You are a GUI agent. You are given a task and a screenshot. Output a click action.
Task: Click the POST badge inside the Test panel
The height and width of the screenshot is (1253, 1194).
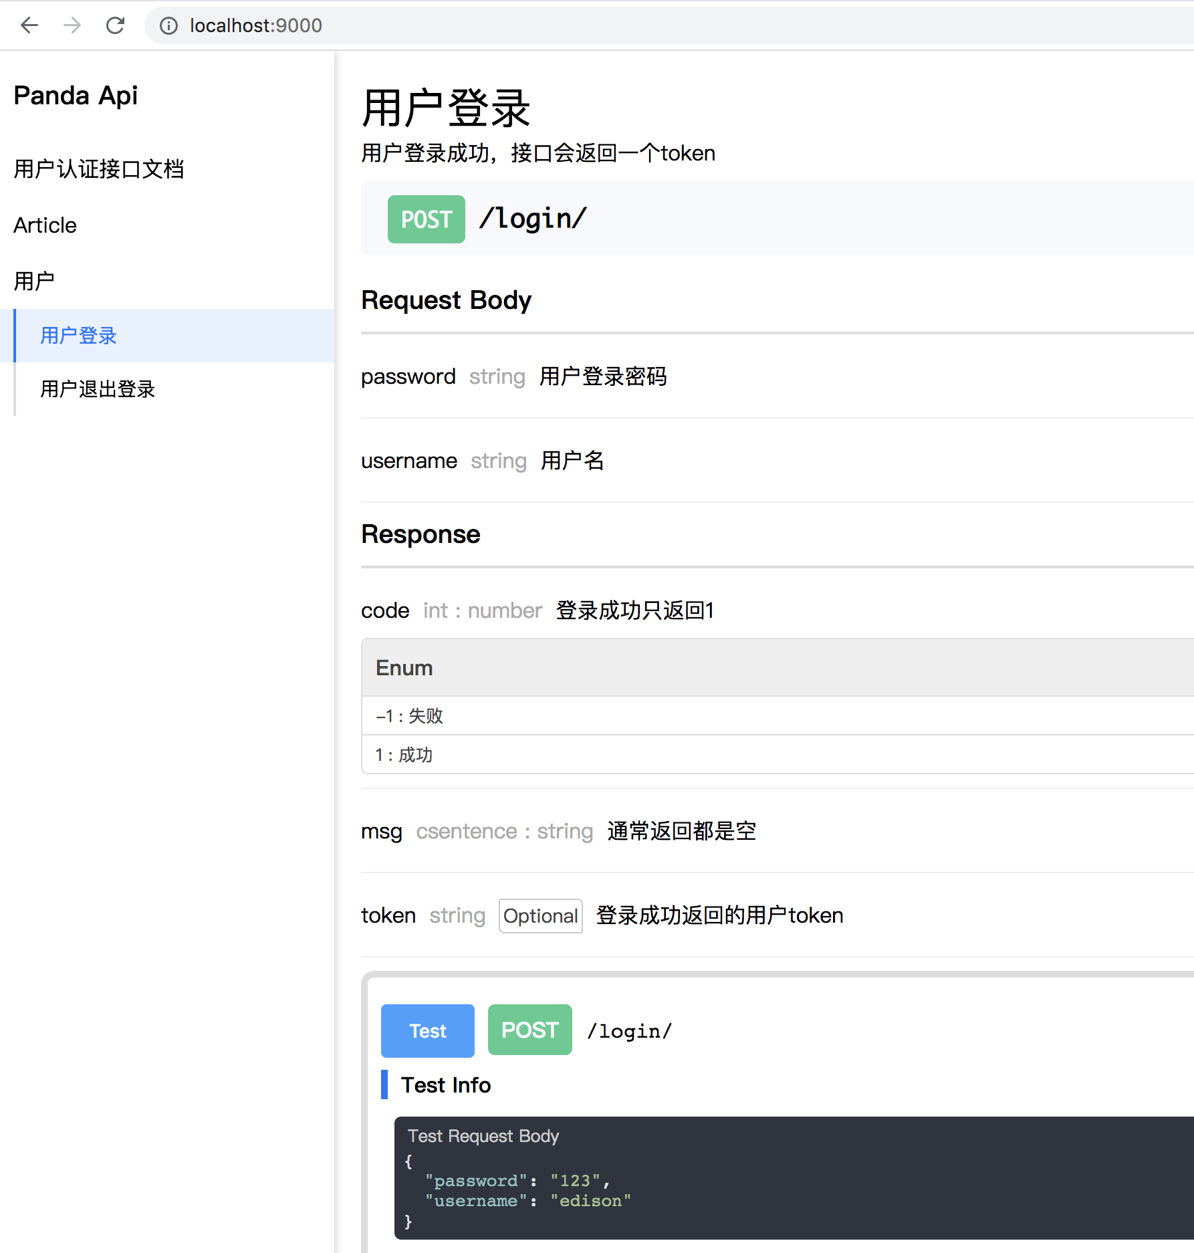coord(529,1030)
